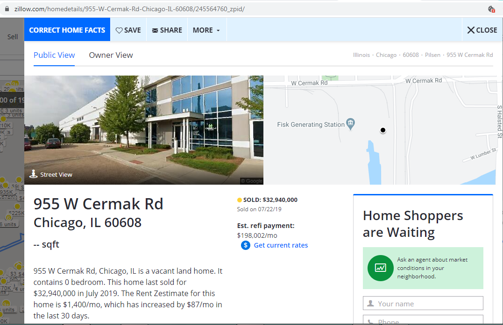This screenshot has height=325, width=503.
Task: Click the 955 W Cermak Rd heading
Action: (x=98, y=204)
